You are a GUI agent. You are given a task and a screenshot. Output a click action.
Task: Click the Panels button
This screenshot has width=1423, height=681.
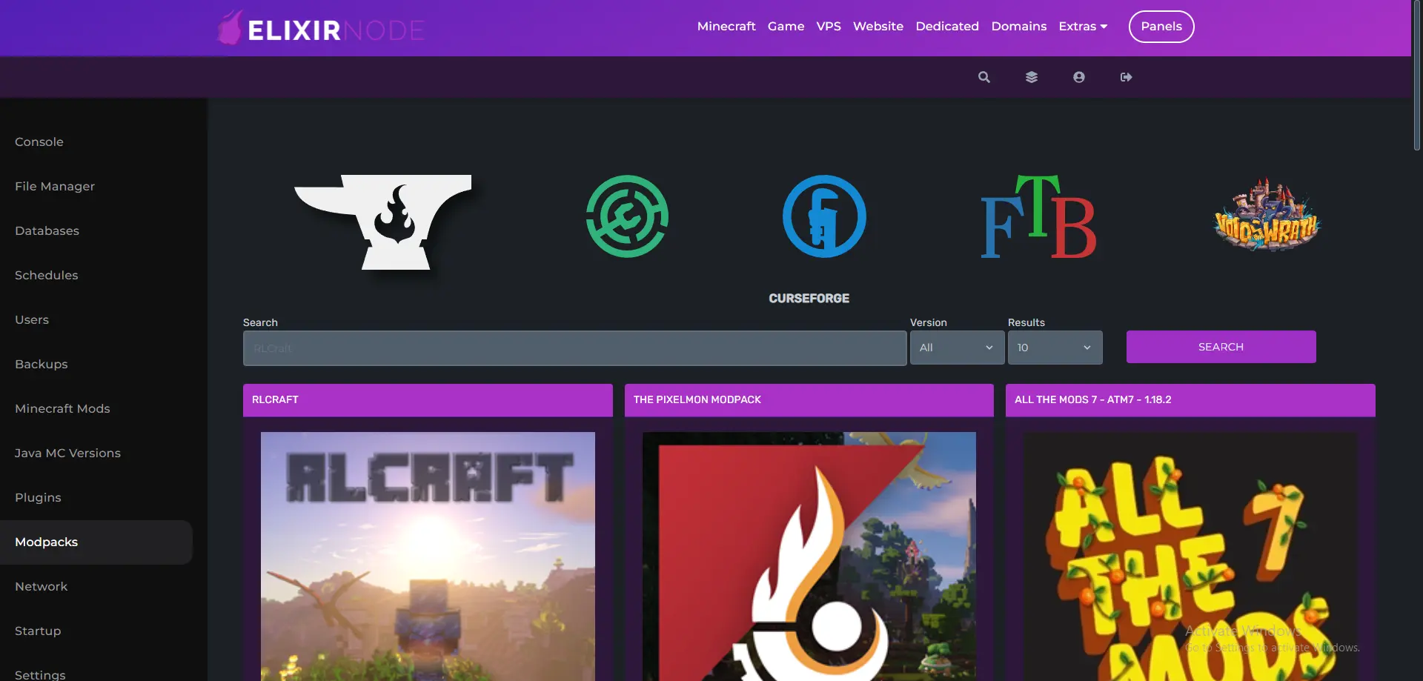point(1161,27)
